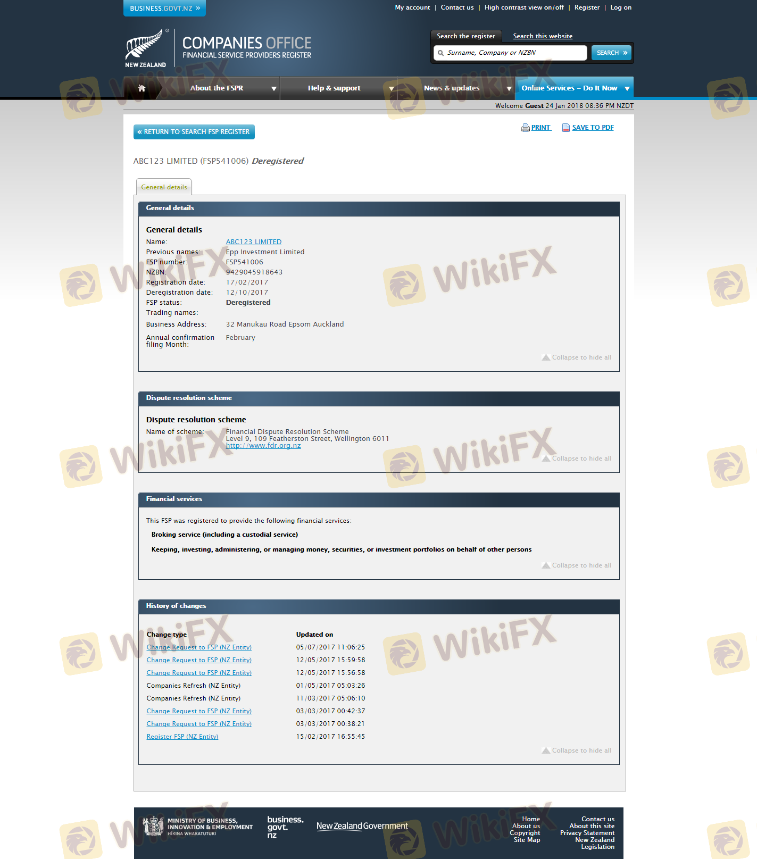The image size is (757, 859).
Task: Expand the News & updates dropdown arrow
Action: coord(509,89)
